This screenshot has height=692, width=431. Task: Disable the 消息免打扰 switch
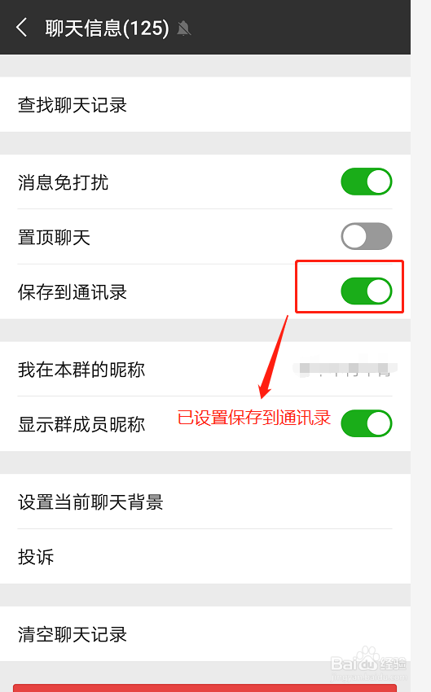tap(367, 182)
